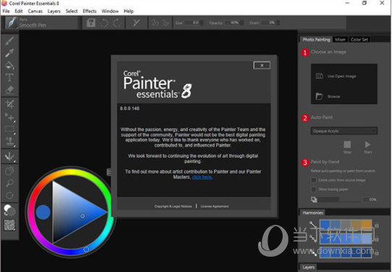
Task: Click Browse to choose an image
Action: [328, 96]
